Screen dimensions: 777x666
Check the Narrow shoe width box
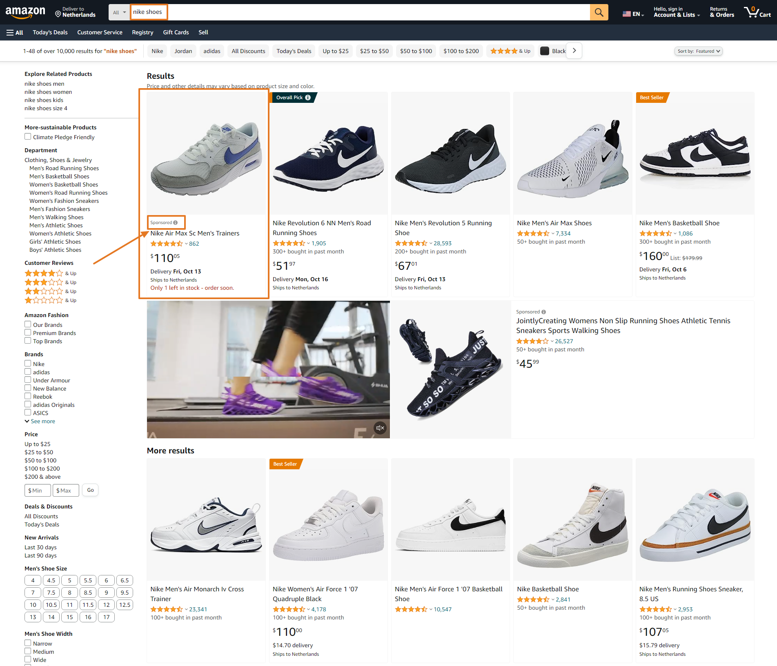(x=28, y=643)
